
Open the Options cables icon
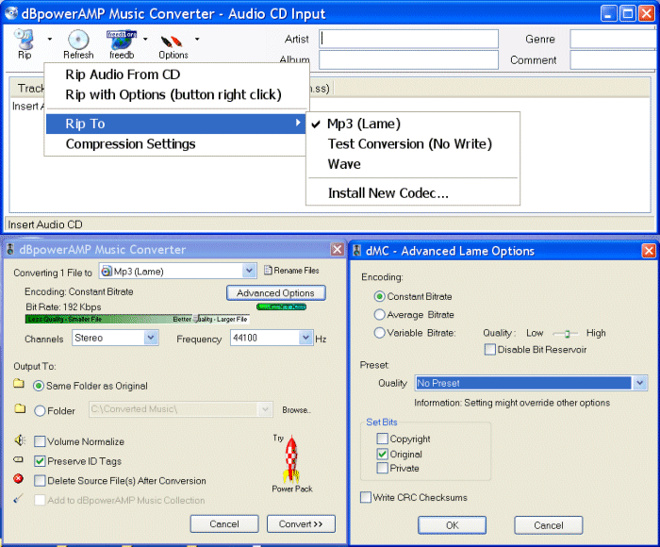coord(172,41)
